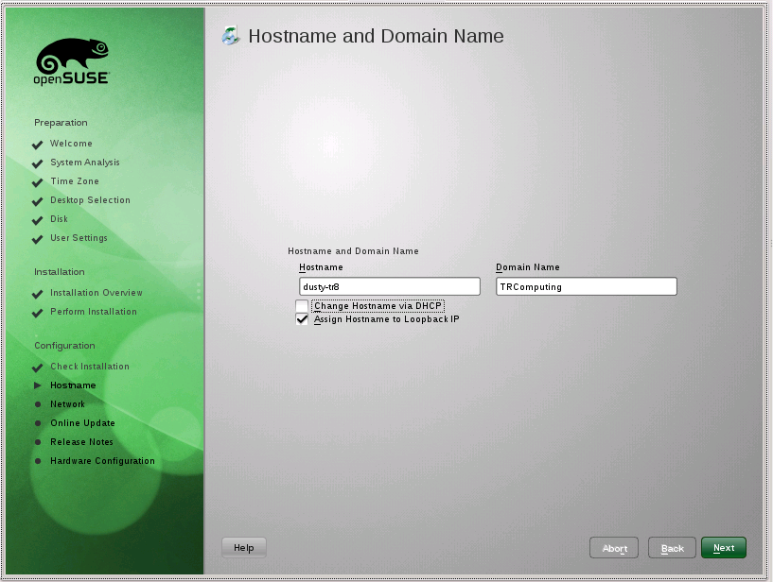Click the Disk step checkmark icon
Screen dimensions: 773x582
(x=38, y=220)
